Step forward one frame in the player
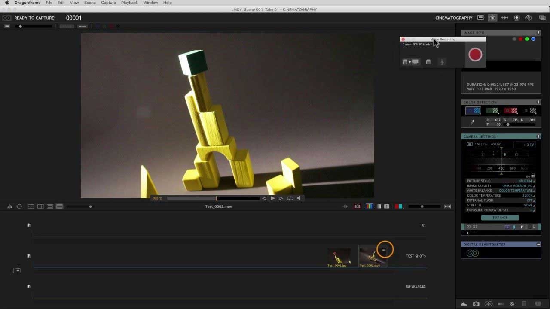The image size is (550, 309). (x=280, y=198)
